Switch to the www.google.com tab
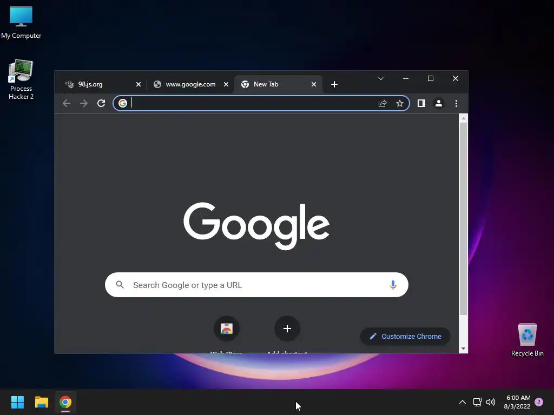 click(191, 84)
